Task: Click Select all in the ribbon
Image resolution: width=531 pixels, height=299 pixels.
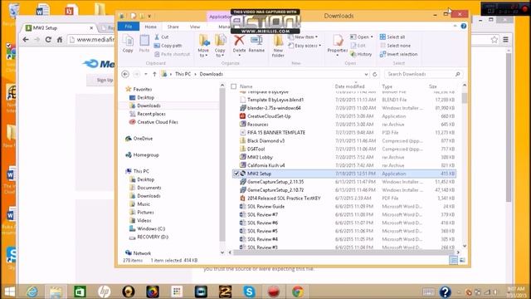Action: click(x=392, y=37)
